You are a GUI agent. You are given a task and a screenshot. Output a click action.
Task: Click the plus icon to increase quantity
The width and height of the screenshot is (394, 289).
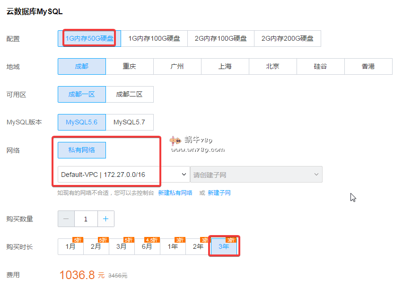[x=105, y=219]
